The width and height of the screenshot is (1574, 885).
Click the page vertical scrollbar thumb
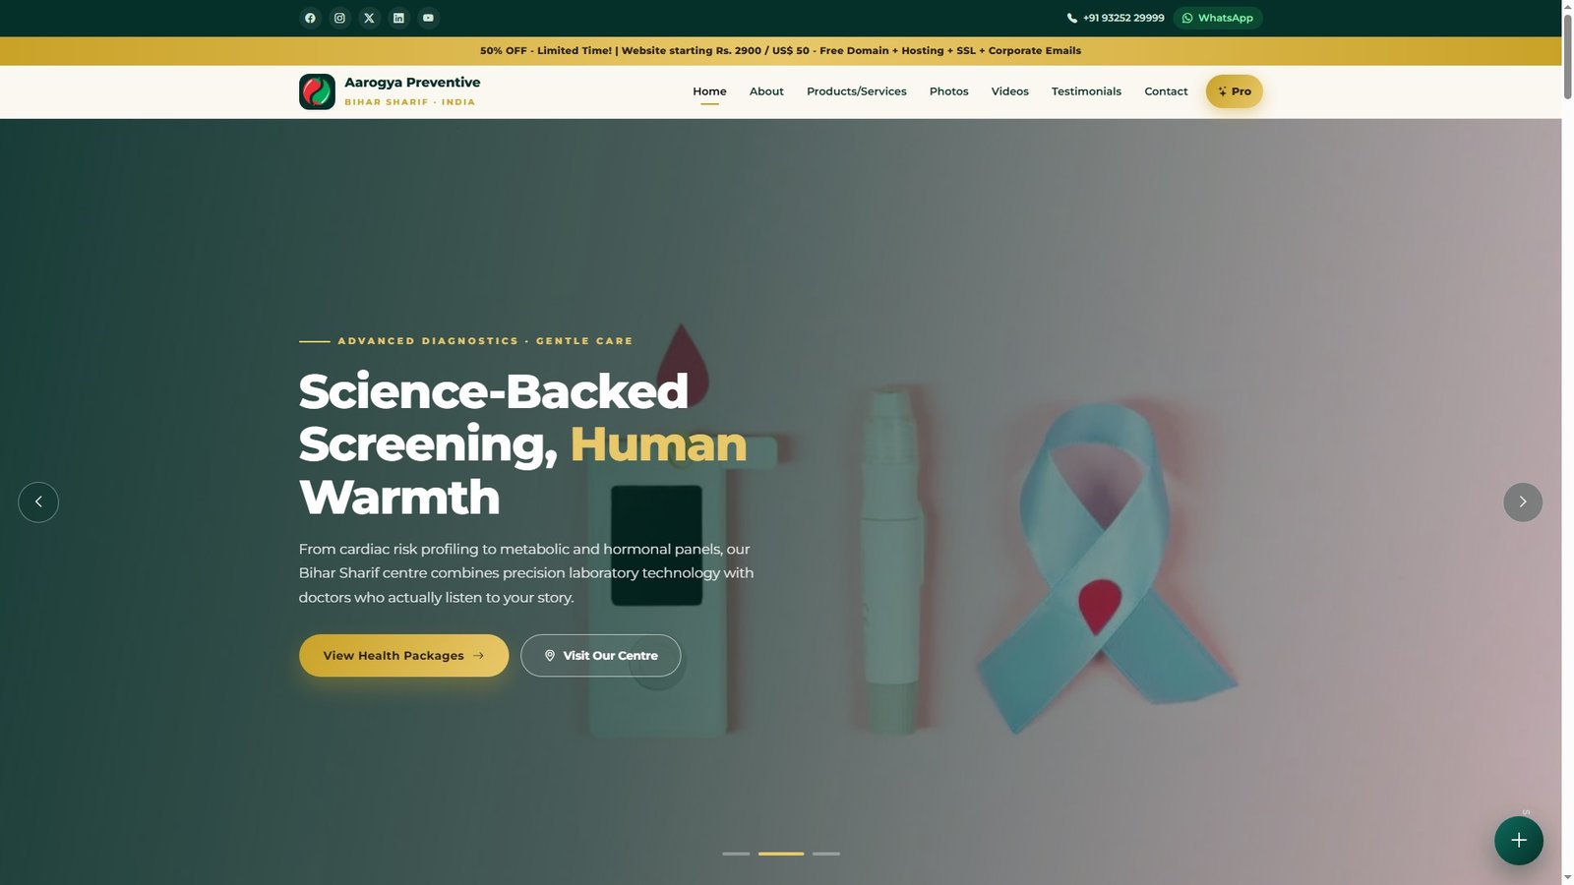pos(1568,55)
